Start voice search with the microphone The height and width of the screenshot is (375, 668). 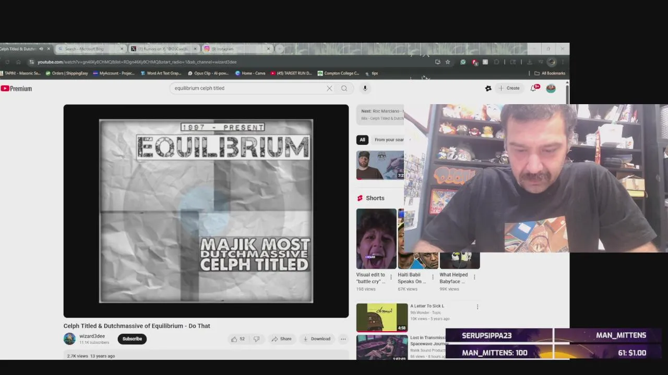click(x=365, y=89)
